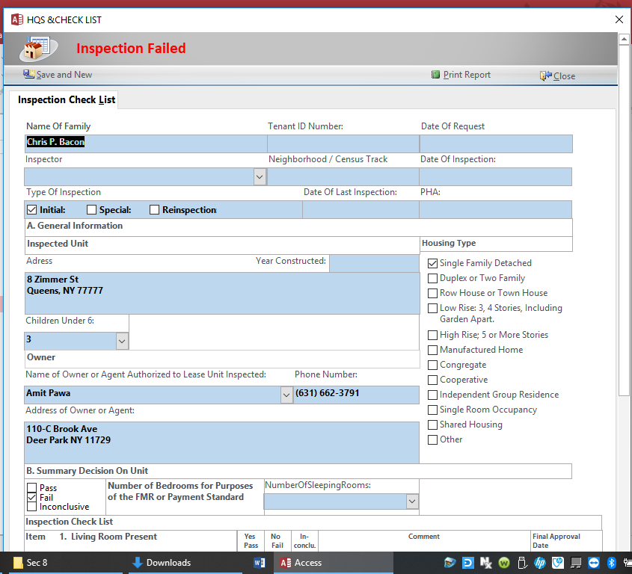This screenshot has width=632, height=574.
Task: Click Save and New button
Action: (58, 75)
